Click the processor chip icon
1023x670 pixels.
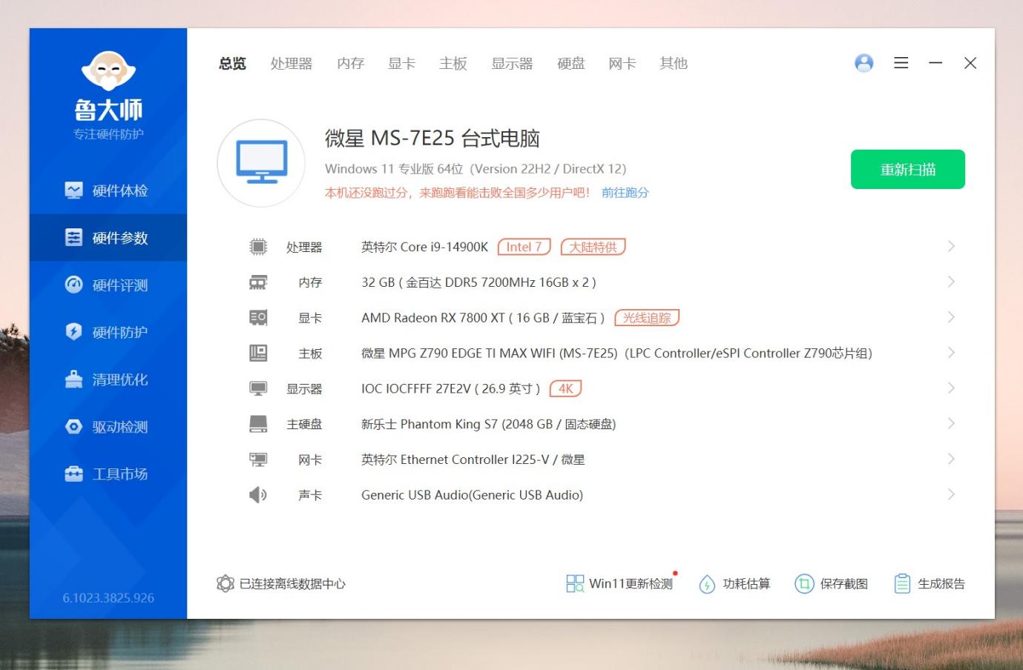click(258, 247)
